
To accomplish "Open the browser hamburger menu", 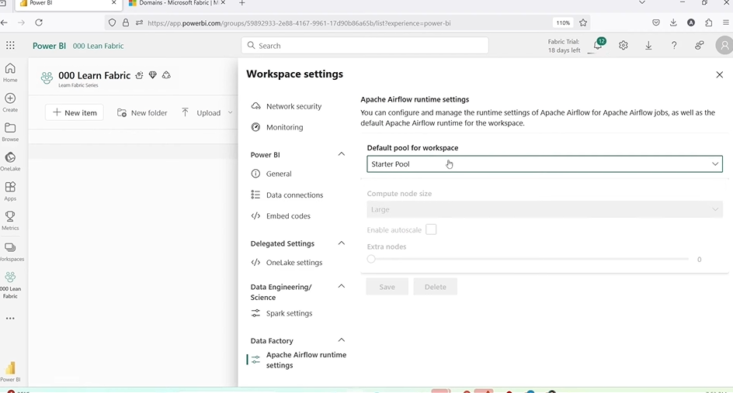I will point(725,22).
